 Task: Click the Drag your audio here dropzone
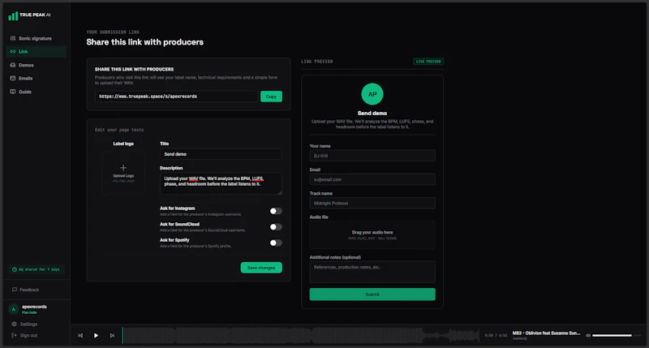372,235
